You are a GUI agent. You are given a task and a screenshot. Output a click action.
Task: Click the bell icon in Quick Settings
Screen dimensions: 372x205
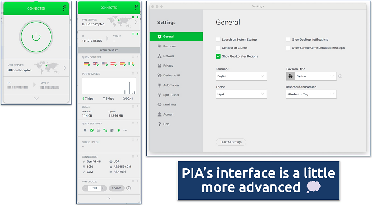pyautogui.click(x=85, y=130)
